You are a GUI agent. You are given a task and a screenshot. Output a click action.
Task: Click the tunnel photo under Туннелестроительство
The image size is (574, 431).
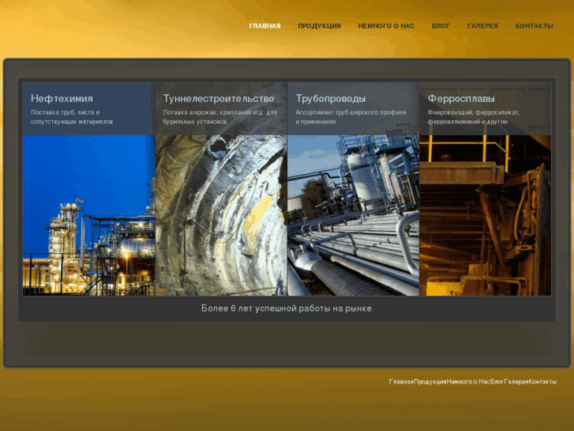click(221, 215)
